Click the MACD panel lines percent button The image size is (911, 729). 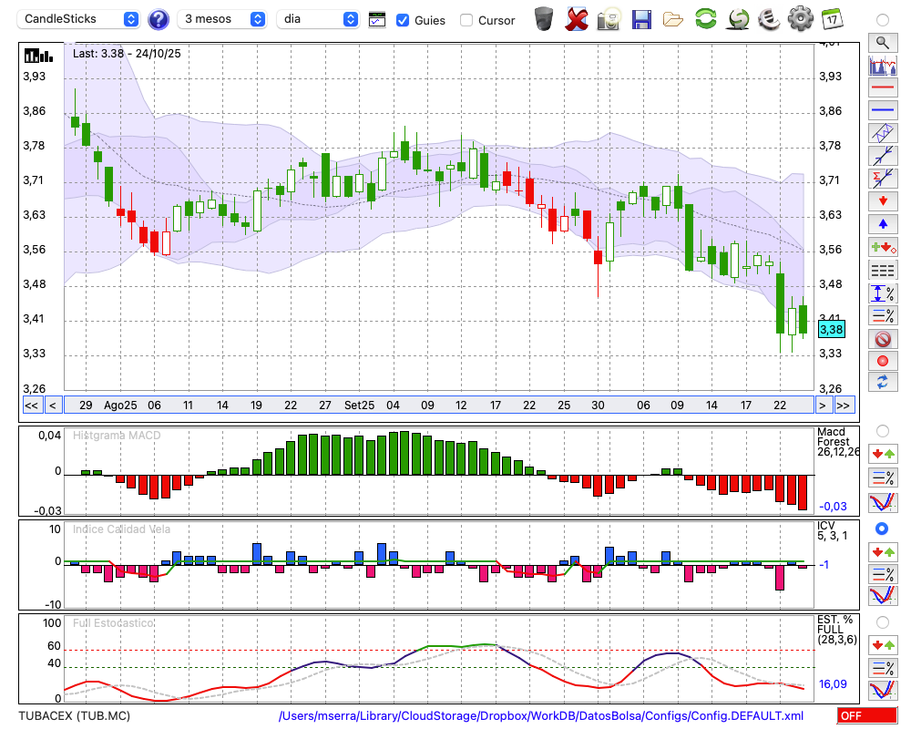tap(883, 477)
